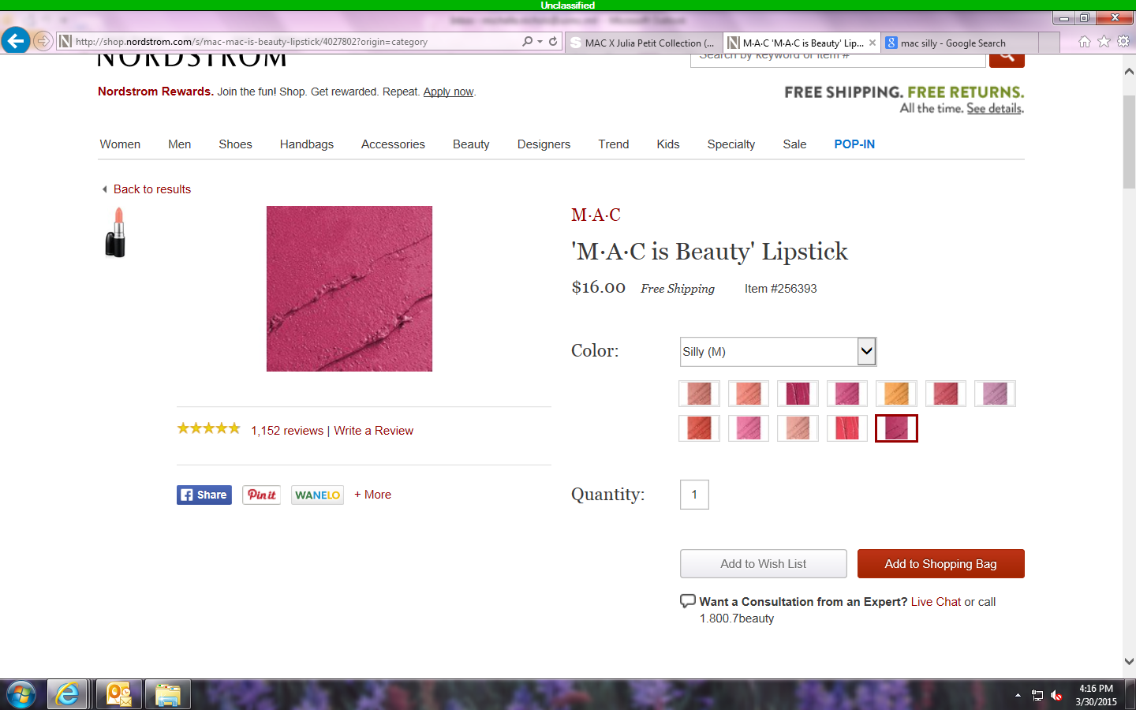Select the bright pink swatch in second row
The height and width of the screenshot is (710, 1136).
[749, 428]
